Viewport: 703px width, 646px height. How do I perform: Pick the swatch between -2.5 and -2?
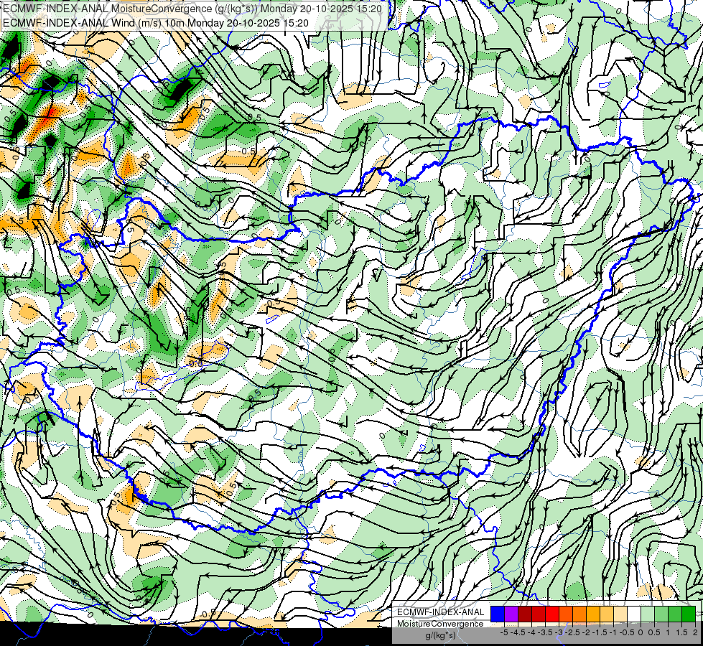click(x=579, y=614)
